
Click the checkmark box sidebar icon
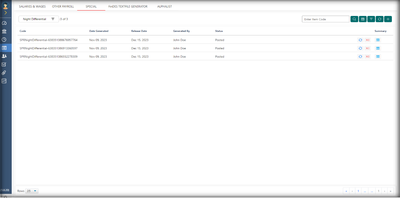click(x=4, y=64)
